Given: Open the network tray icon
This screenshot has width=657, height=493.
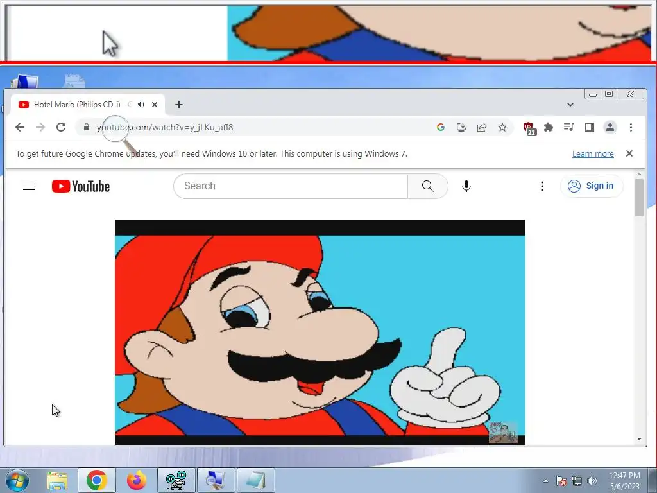Looking at the screenshot, I should click(x=577, y=481).
